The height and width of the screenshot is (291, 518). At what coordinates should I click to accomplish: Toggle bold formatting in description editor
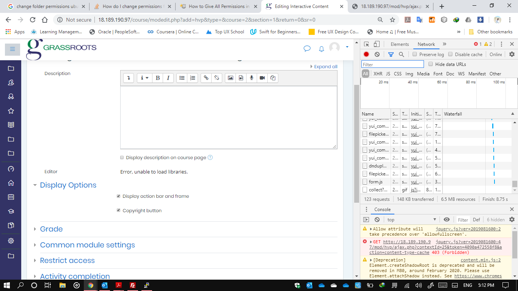[x=158, y=78]
